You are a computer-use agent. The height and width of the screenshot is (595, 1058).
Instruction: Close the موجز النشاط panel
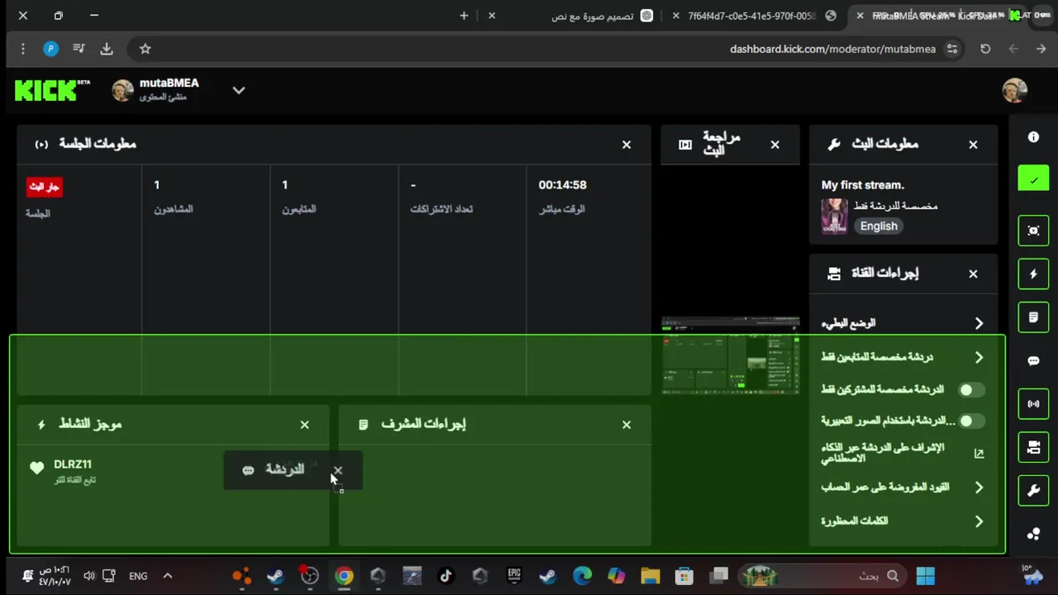304,424
